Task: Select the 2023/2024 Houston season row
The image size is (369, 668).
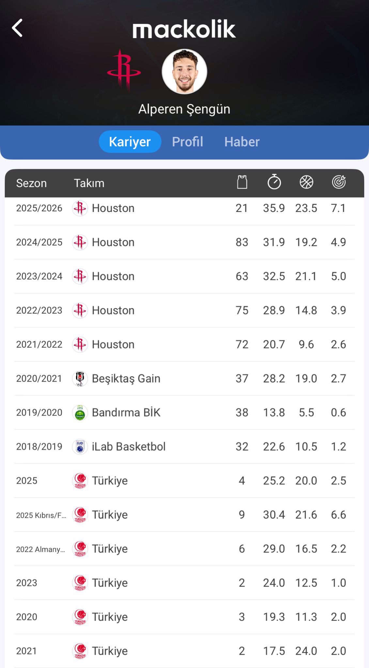Action: pos(184,276)
